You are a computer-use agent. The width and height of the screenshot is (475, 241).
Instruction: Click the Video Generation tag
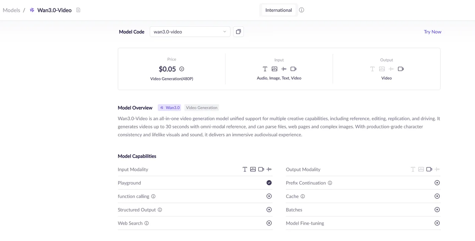click(x=202, y=108)
